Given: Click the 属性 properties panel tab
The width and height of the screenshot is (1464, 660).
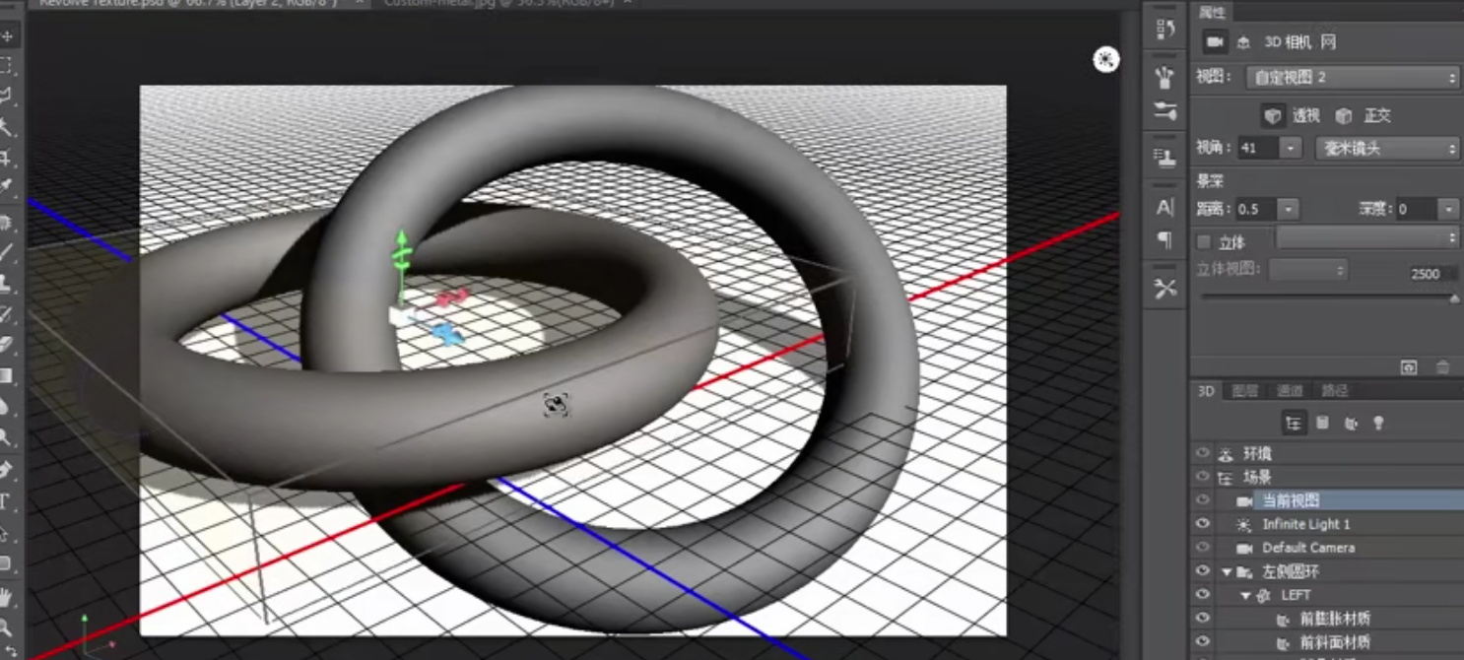Looking at the screenshot, I should click(x=1212, y=12).
